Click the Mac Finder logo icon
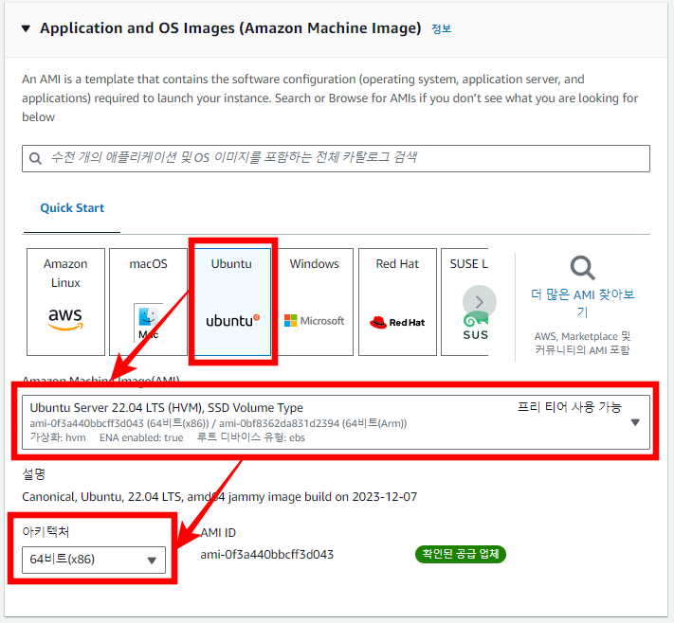This screenshot has height=623, width=674. 148,322
